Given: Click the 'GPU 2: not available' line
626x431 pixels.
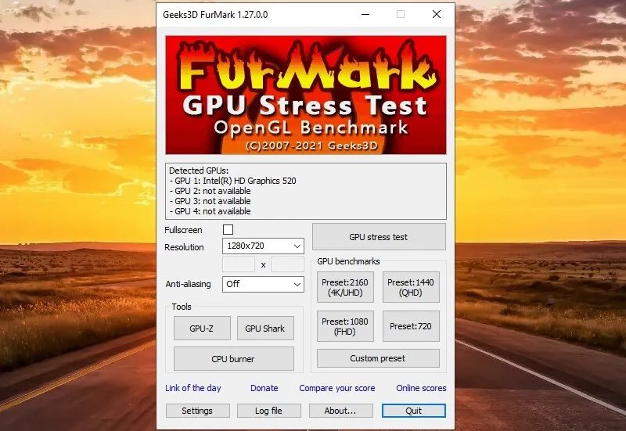Looking at the screenshot, I should click(210, 191).
